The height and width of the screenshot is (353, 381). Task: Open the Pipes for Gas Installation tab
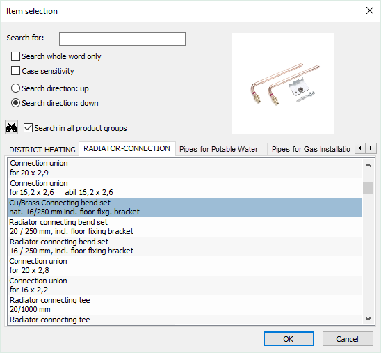[311, 149]
